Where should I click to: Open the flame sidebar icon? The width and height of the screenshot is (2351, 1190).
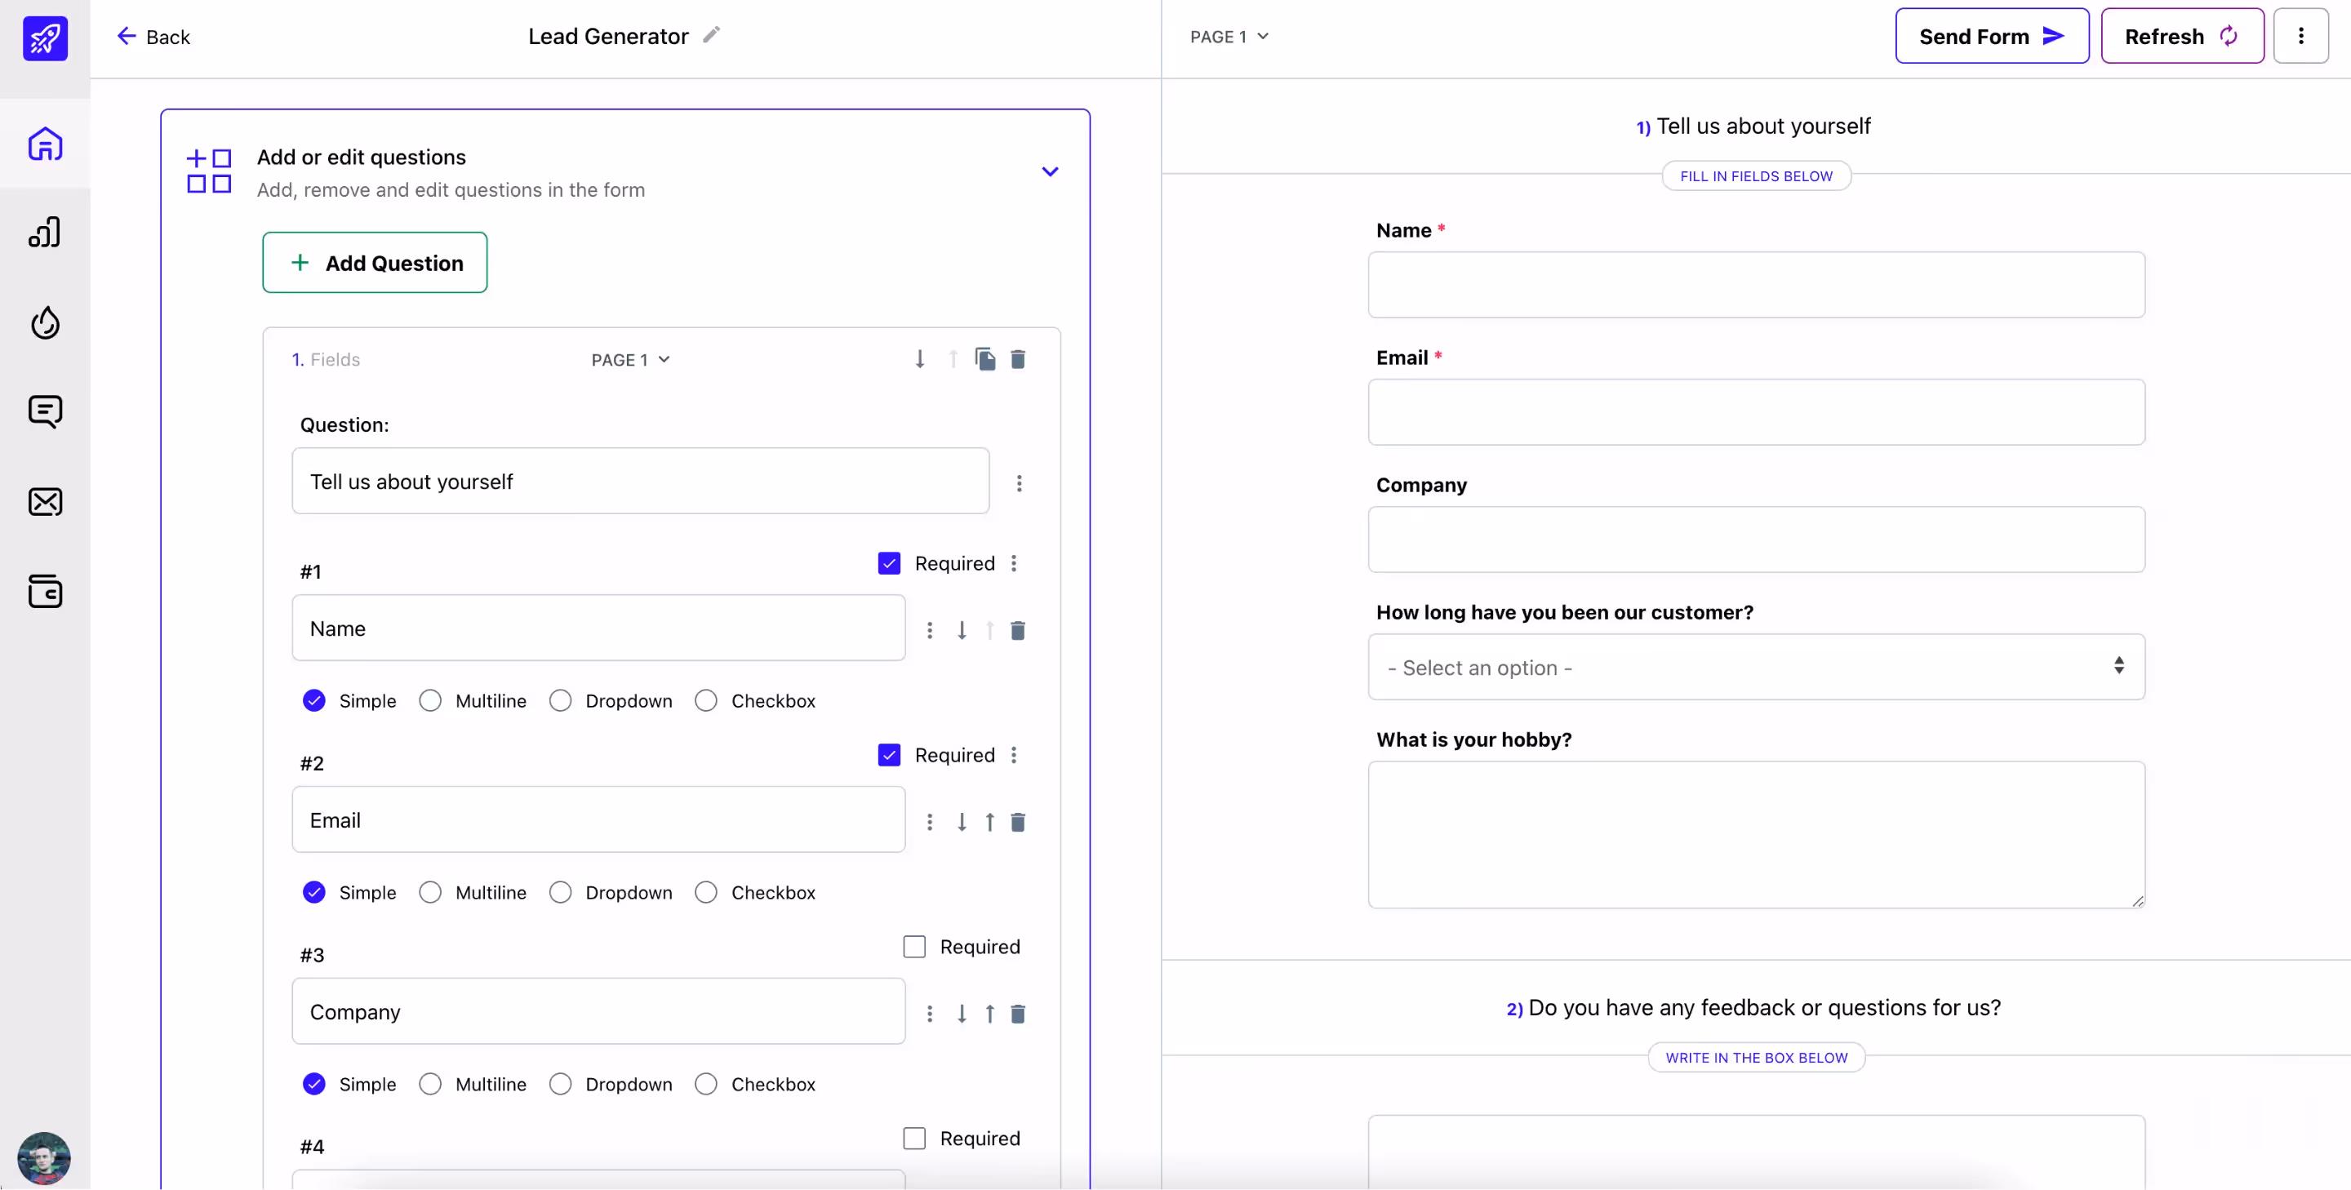tap(45, 322)
